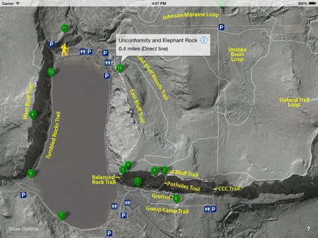Select green pin number 8

30,174
